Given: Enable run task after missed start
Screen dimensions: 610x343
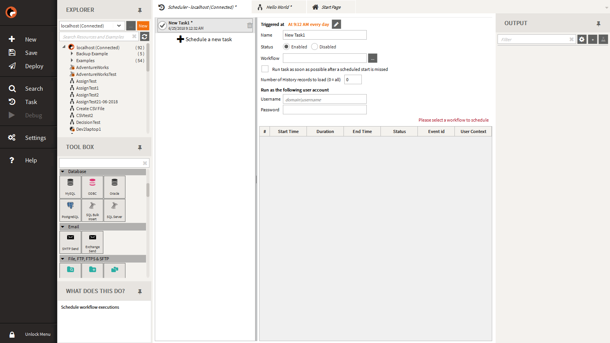Looking at the screenshot, I should (265, 69).
